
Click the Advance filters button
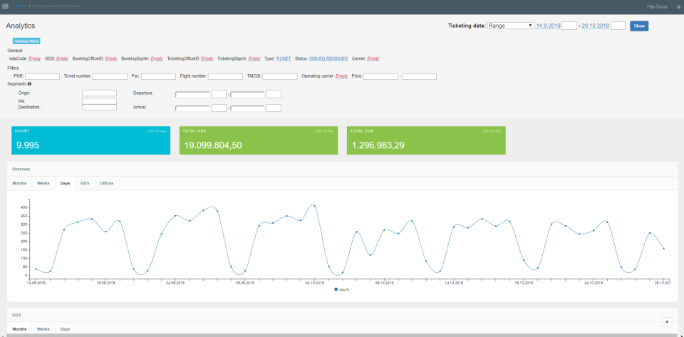point(26,41)
